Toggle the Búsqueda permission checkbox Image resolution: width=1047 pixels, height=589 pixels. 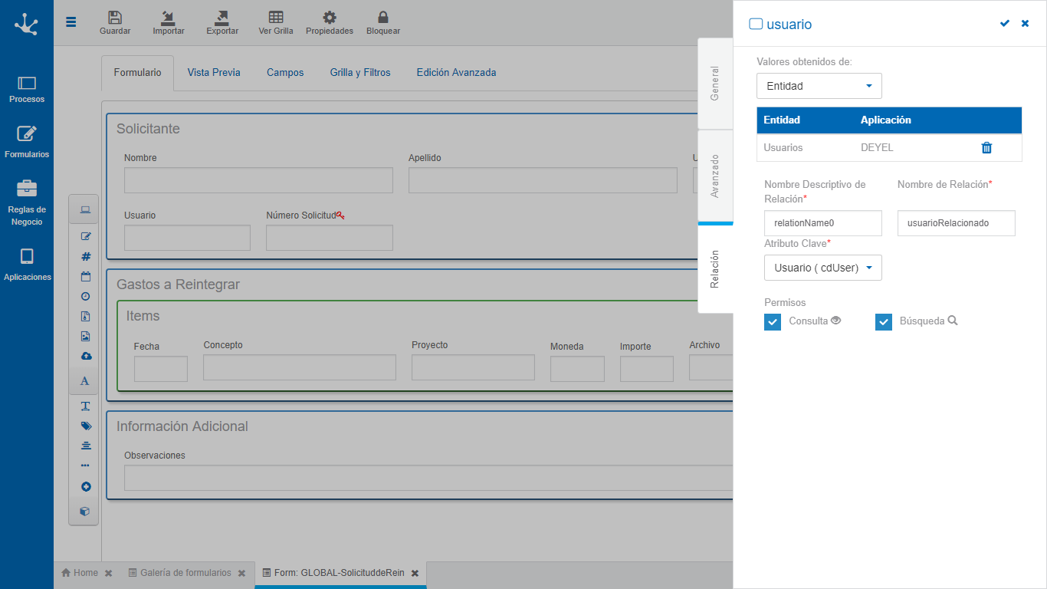tap(884, 322)
